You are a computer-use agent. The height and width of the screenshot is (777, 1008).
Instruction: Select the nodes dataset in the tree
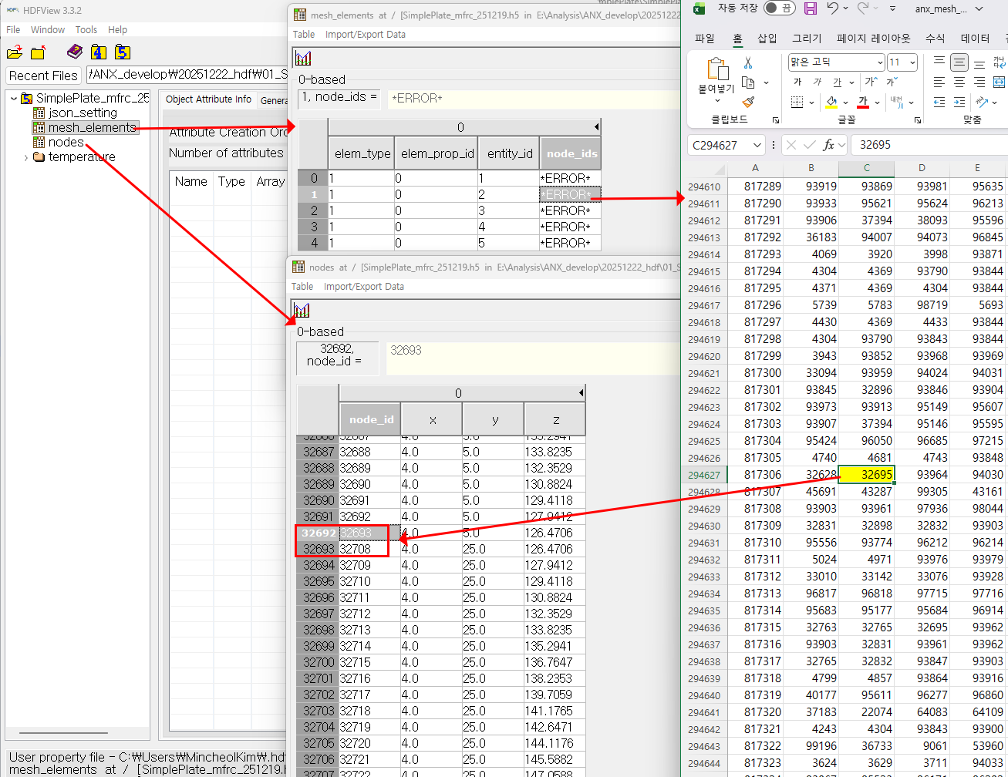tap(66, 143)
